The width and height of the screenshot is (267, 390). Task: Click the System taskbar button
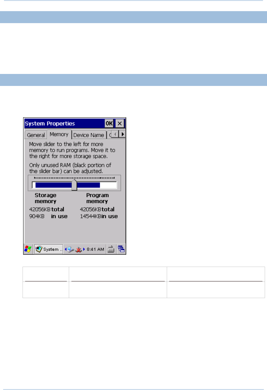tap(49, 249)
